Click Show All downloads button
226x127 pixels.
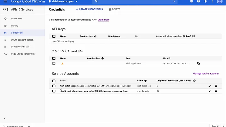(x=215, y=126)
